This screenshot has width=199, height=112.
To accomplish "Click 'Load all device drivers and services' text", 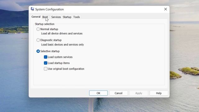I will point(62,34).
